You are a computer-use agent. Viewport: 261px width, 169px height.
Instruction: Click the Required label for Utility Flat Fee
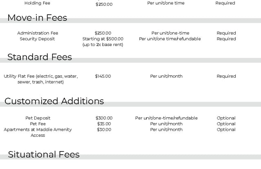click(x=226, y=76)
